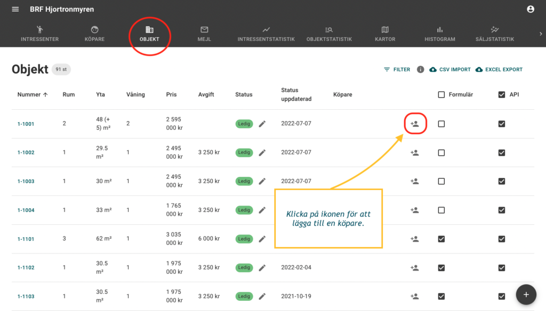Click add buyer icon for object 1-1001
Viewport: 546px width, 311px height.
pos(414,124)
